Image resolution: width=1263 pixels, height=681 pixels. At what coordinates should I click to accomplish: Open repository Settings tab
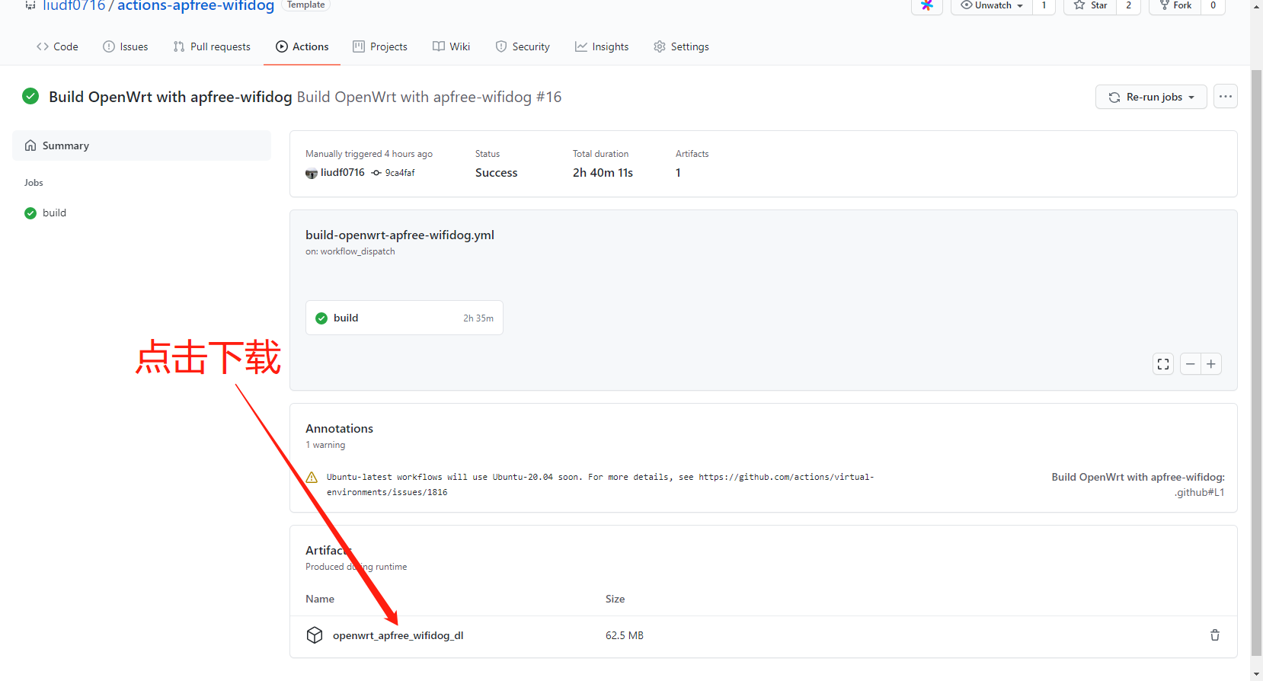click(x=681, y=46)
